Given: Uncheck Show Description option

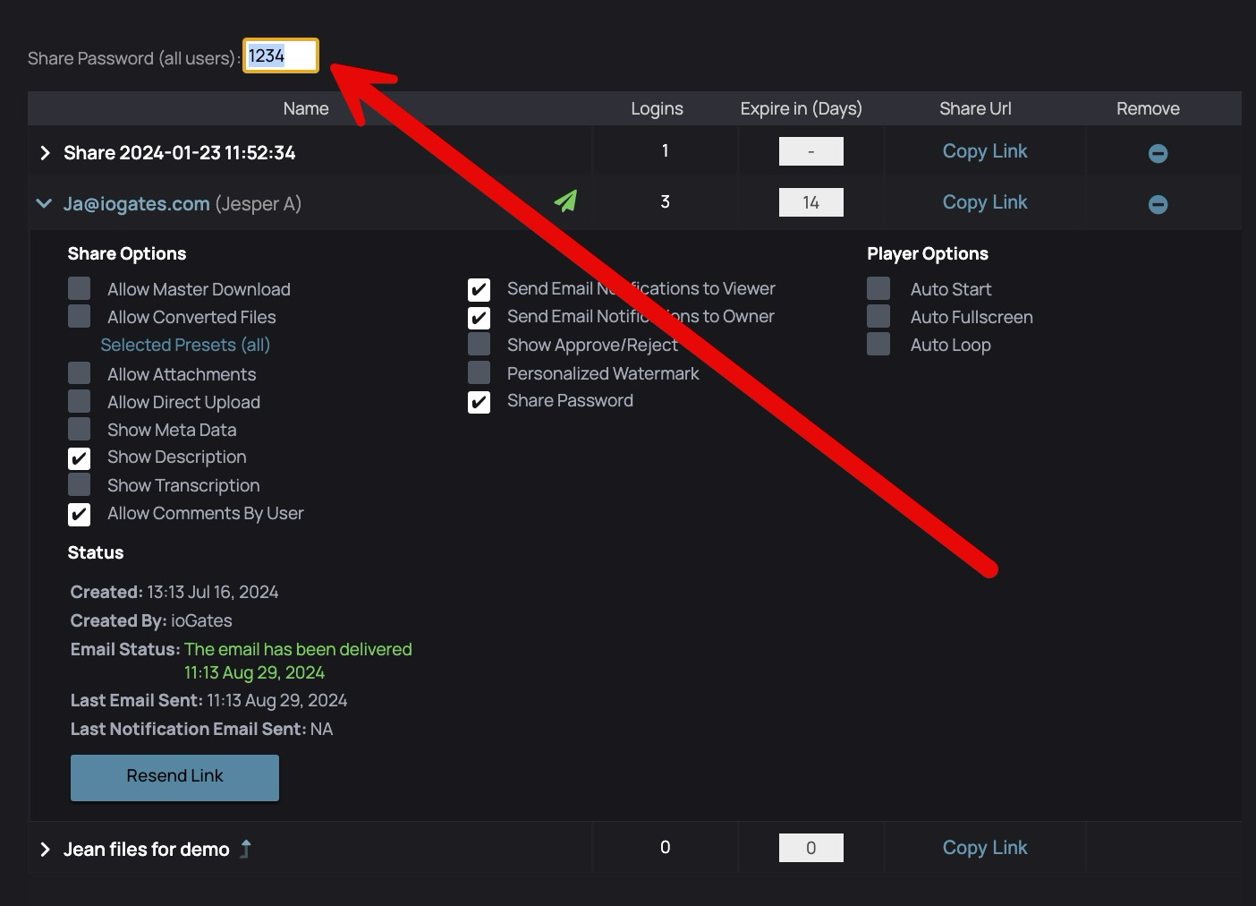Looking at the screenshot, I should pyautogui.click(x=80, y=458).
